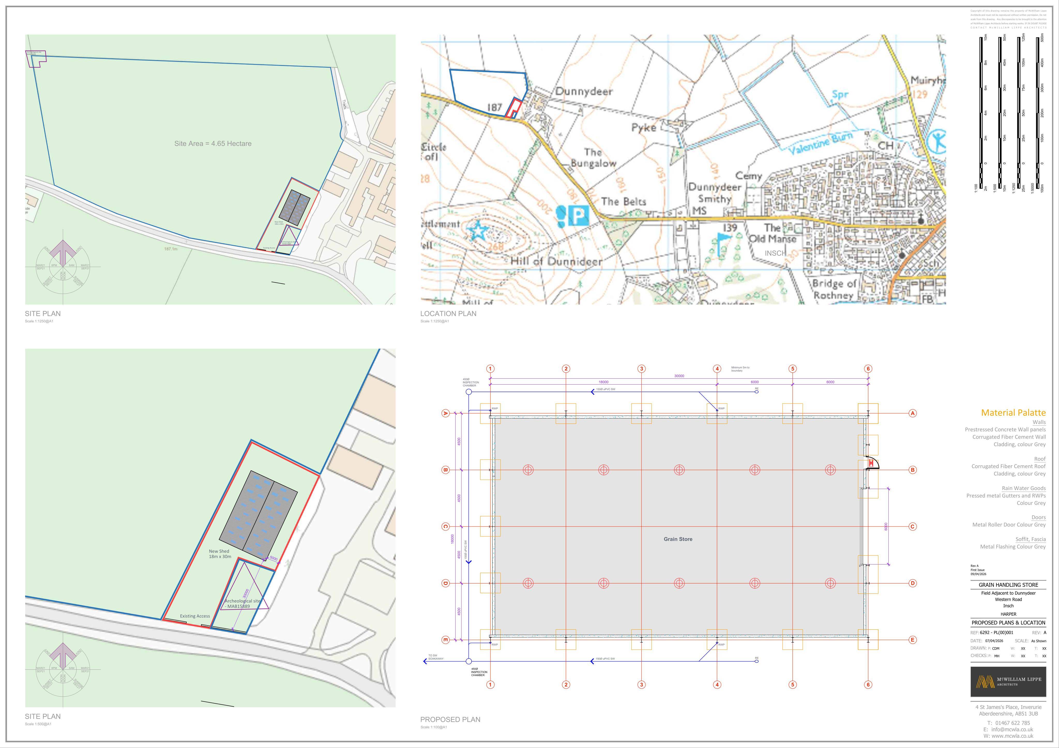Click the client name HARPER

[1008, 614]
